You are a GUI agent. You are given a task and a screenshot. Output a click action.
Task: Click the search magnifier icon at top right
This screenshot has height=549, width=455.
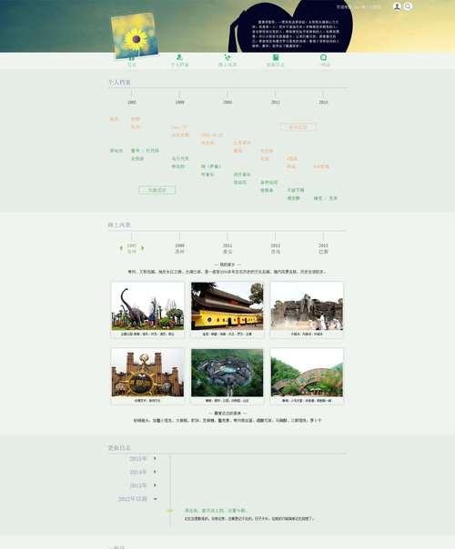tap(408, 6)
